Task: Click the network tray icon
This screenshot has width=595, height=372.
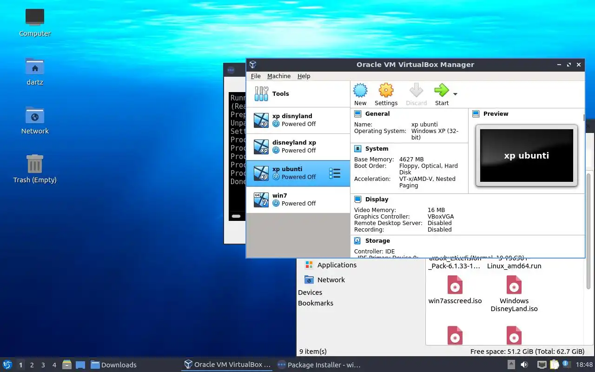Action: click(x=542, y=365)
